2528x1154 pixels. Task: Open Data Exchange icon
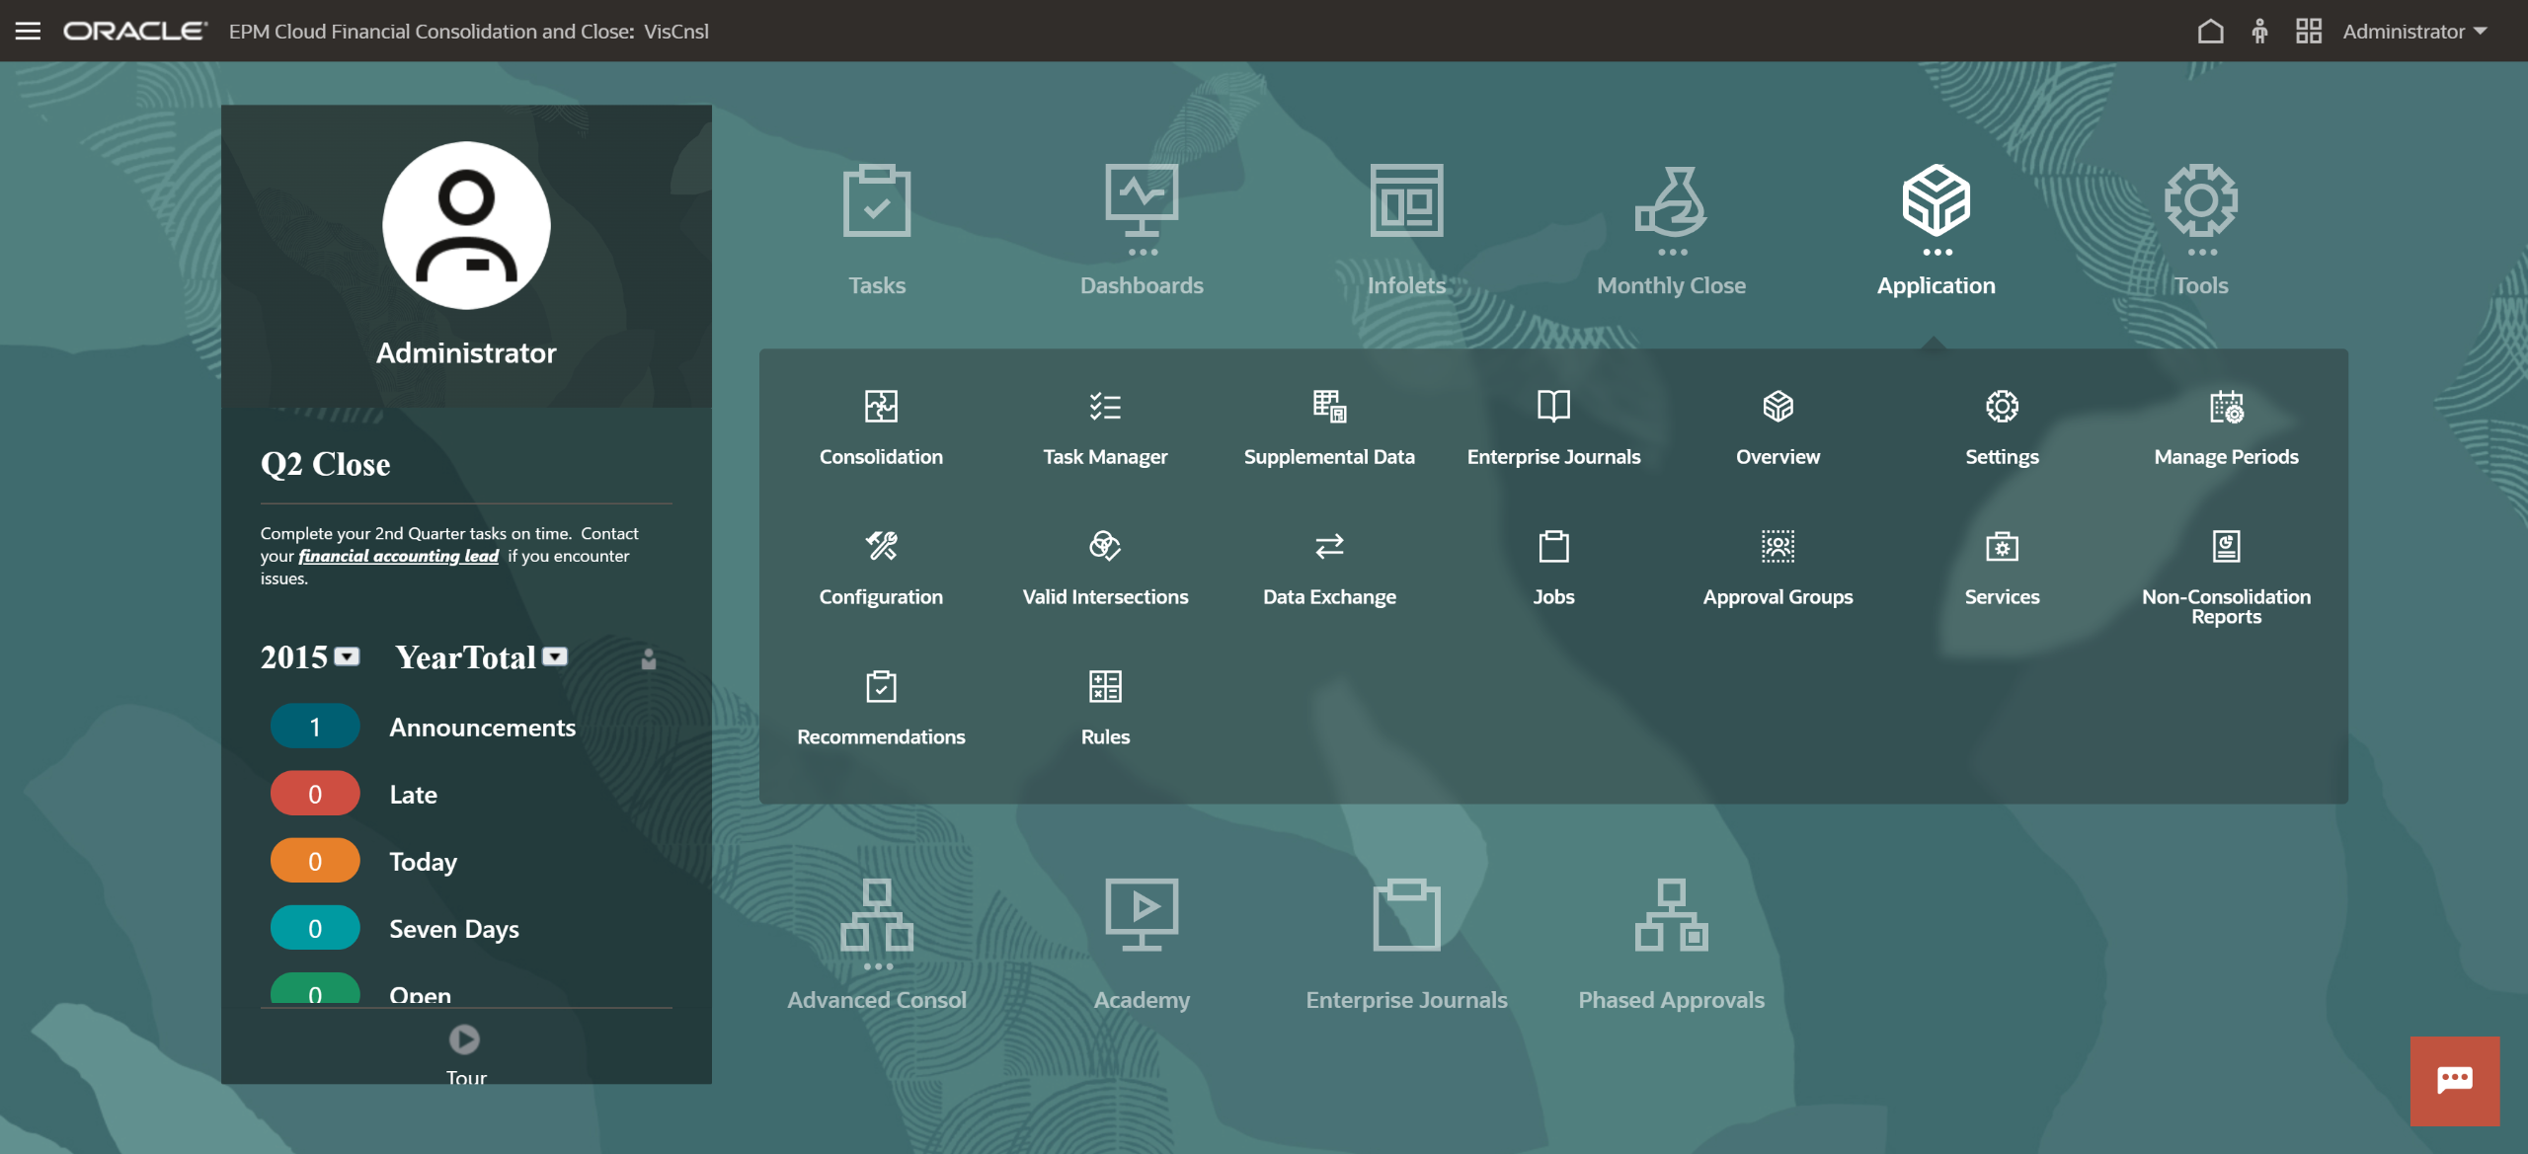(x=1329, y=546)
